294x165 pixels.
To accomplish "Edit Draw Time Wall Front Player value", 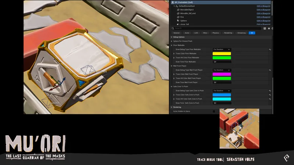I will point(222,82).
